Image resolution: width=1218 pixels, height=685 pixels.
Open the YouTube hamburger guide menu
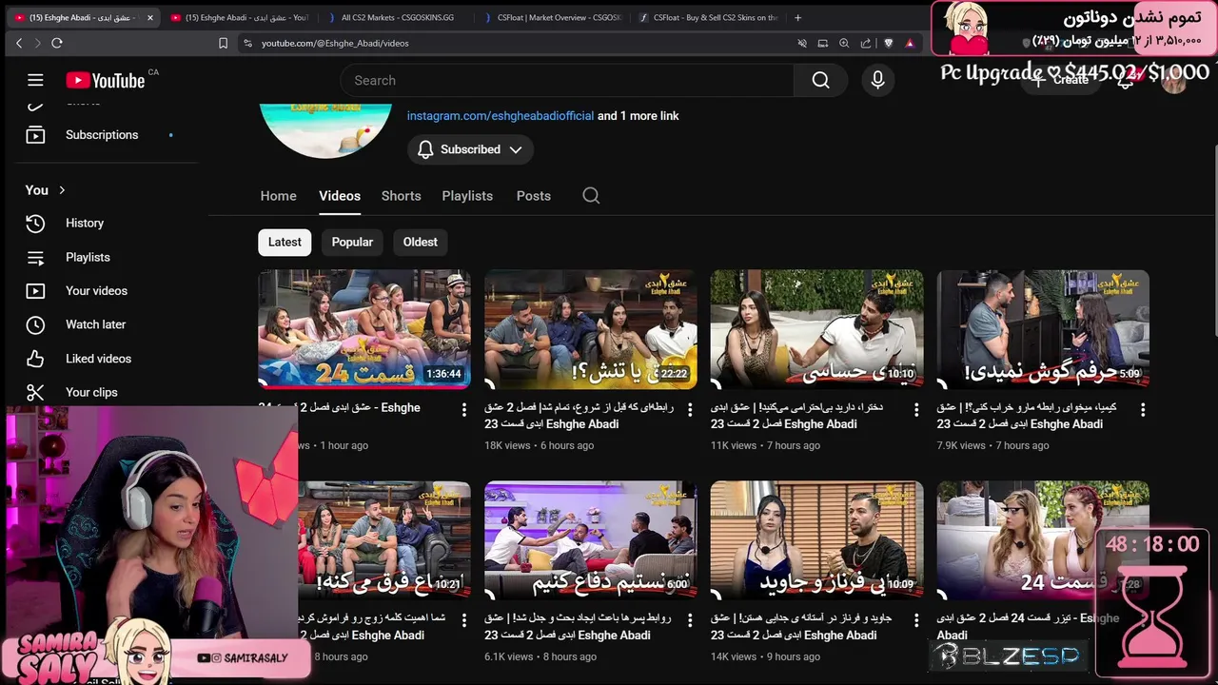click(35, 81)
